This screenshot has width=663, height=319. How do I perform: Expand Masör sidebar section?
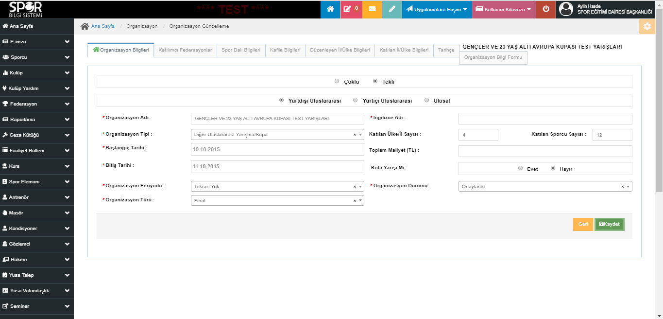37,213
